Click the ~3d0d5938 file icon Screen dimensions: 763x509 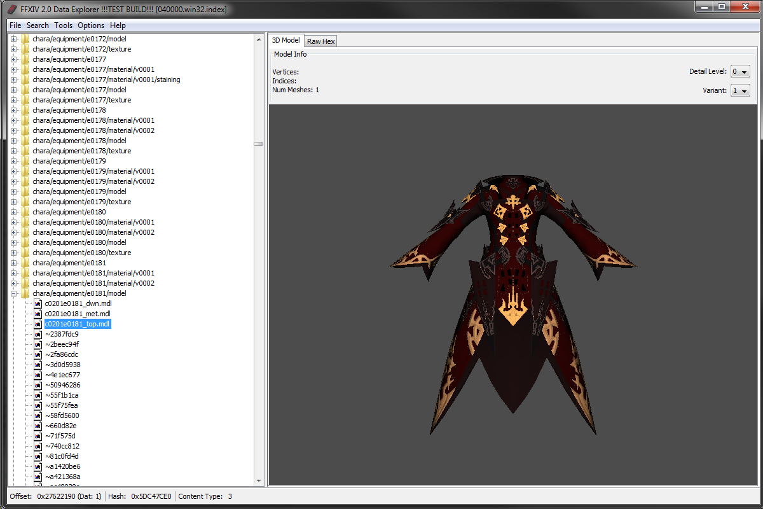[38, 365]
